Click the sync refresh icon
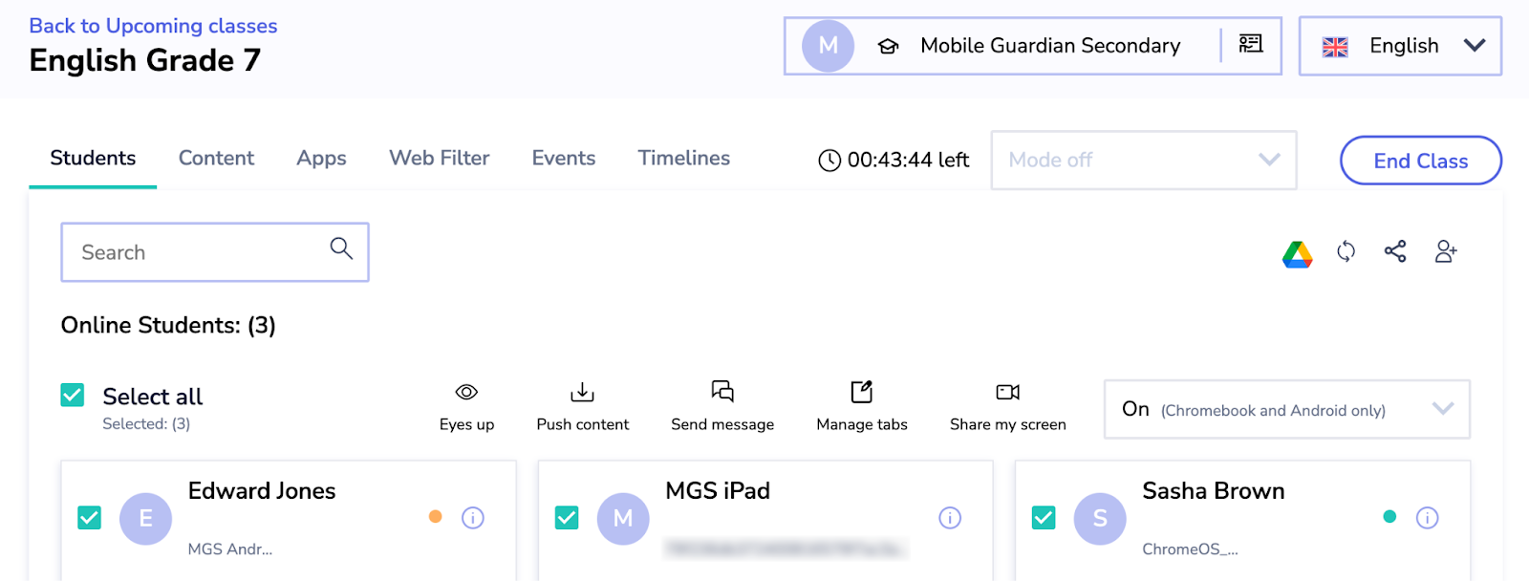The height and width of the screenshot is (581, 1529). click(1346, 251)
